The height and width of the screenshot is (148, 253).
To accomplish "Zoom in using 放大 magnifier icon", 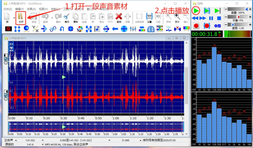I will pyautogui.click(x=177, y=18).
